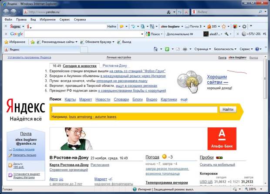Click the alex87 avatar on Google toolbar

tap(206, 34)
